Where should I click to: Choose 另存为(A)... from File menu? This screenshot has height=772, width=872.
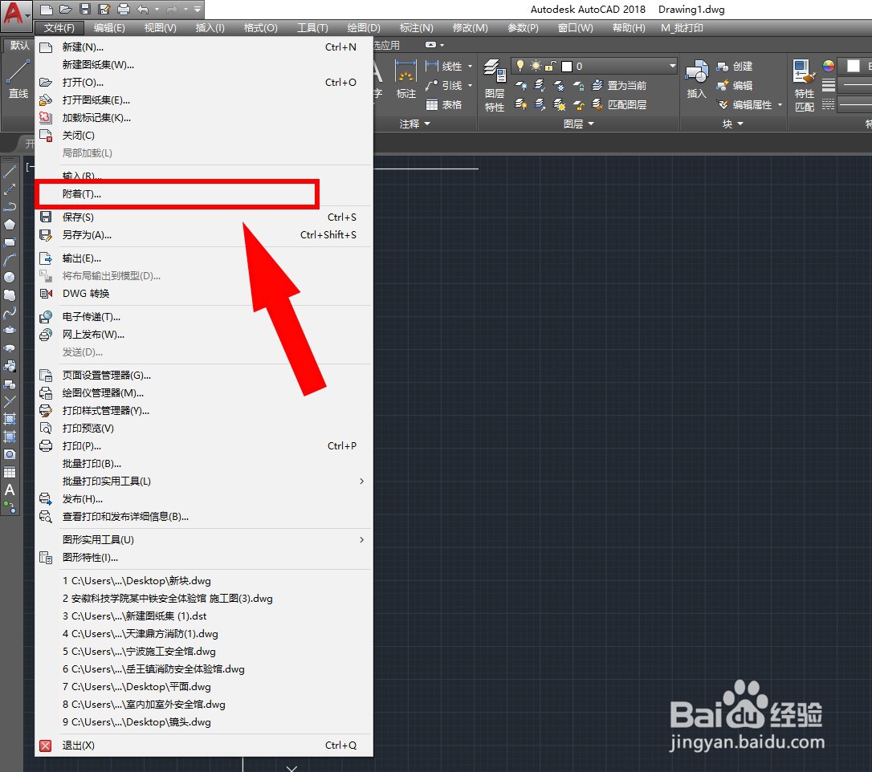point(204,235)
